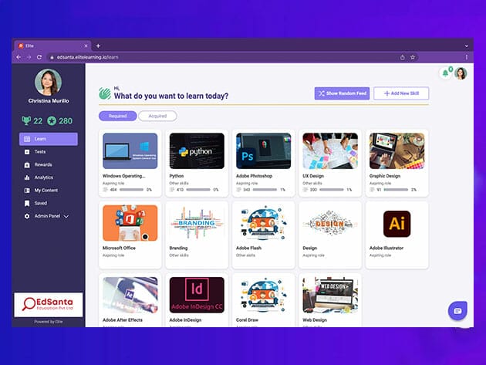Click the share icon in address bar
The image size is (486, 365).
pos(402,57)
